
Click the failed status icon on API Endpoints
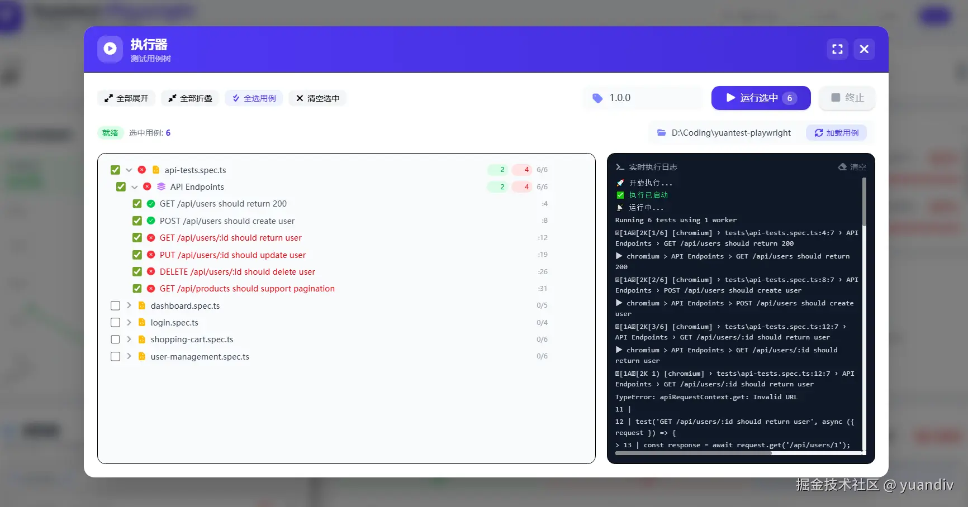[x=147, y=186]
